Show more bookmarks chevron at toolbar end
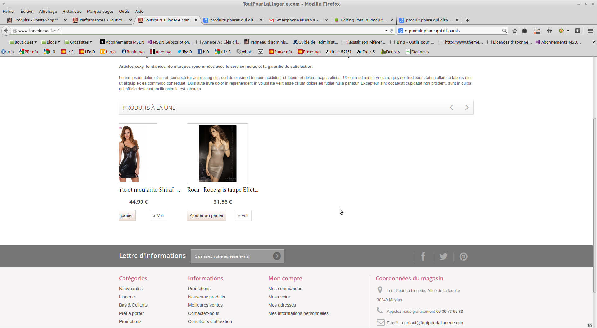This screenshot has height=328, width=597. click(594, 42)
